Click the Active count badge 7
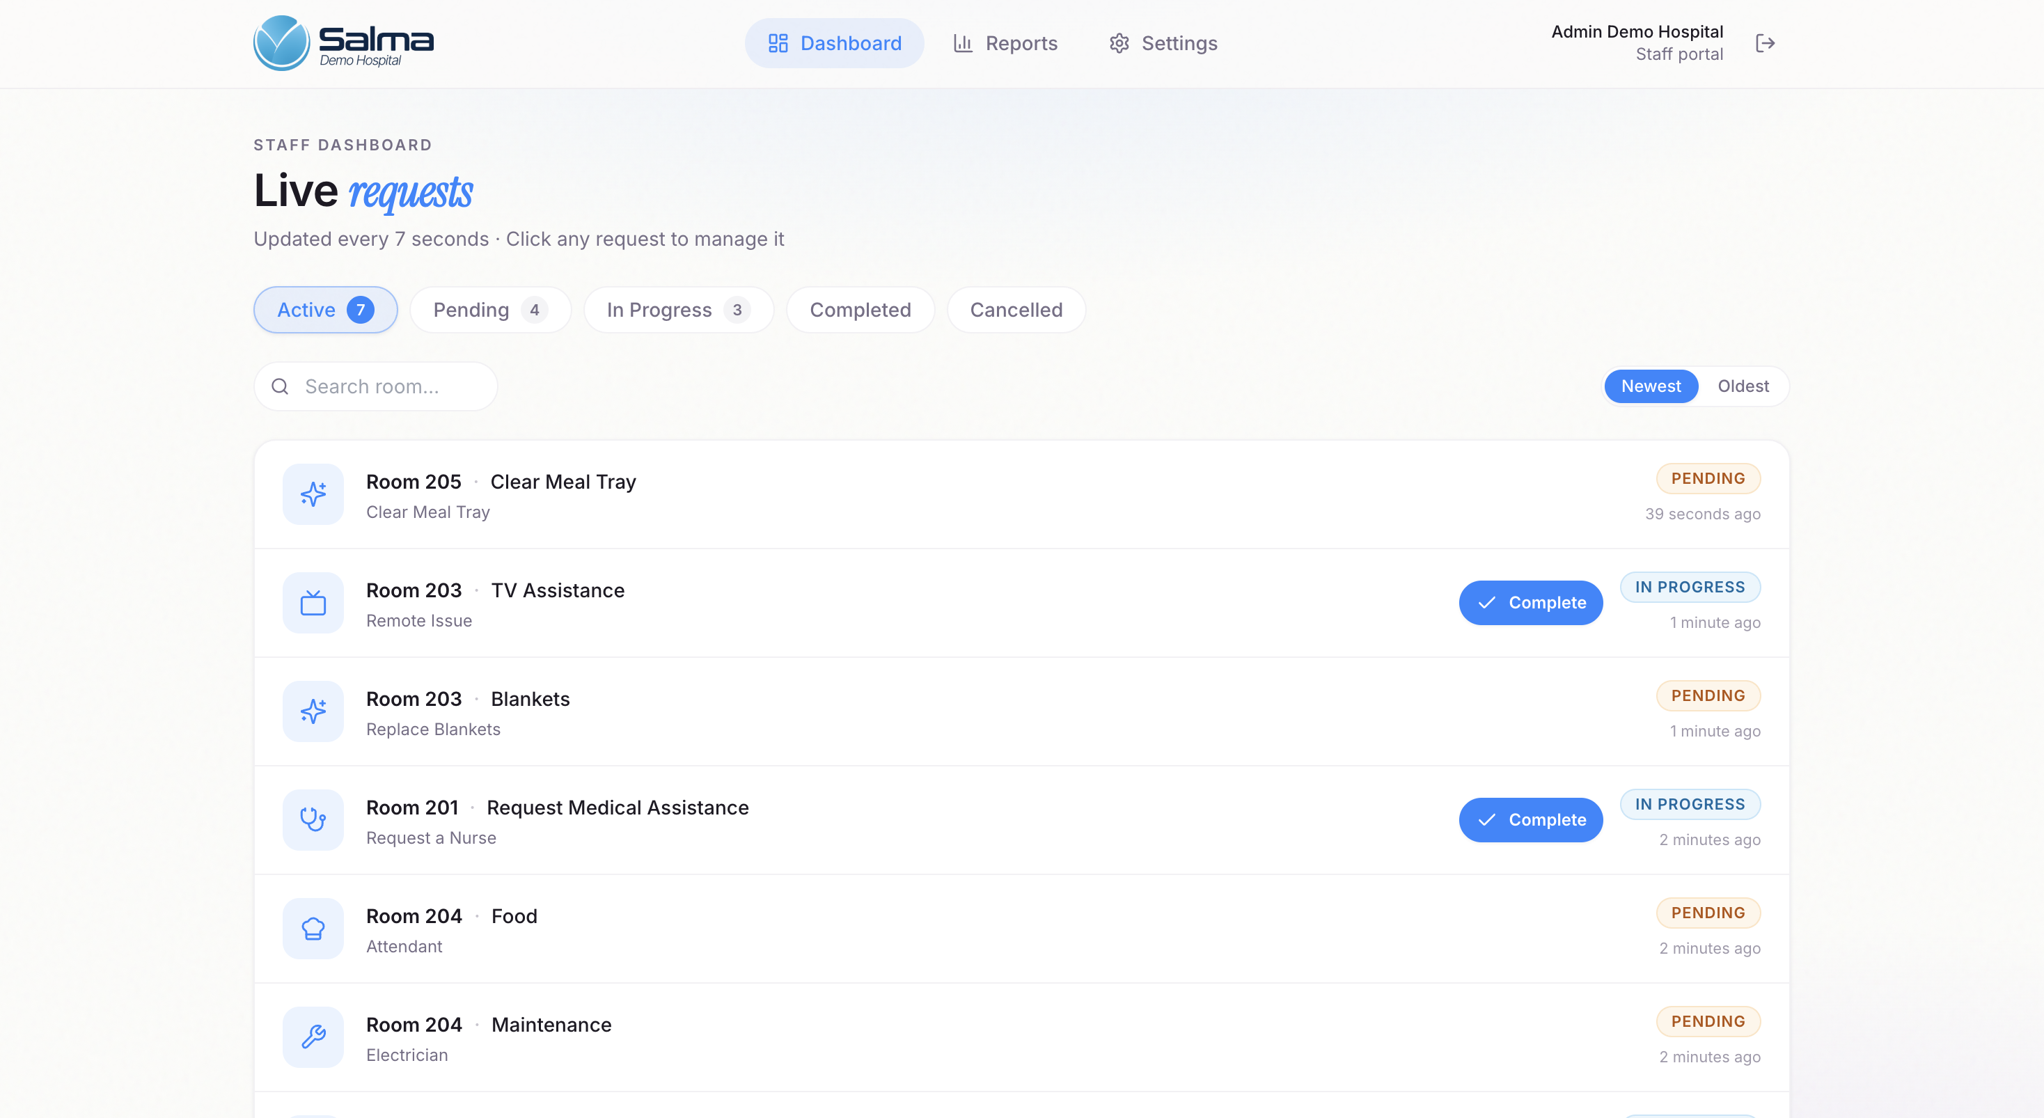2044x1118 pixels. [360, 310]
